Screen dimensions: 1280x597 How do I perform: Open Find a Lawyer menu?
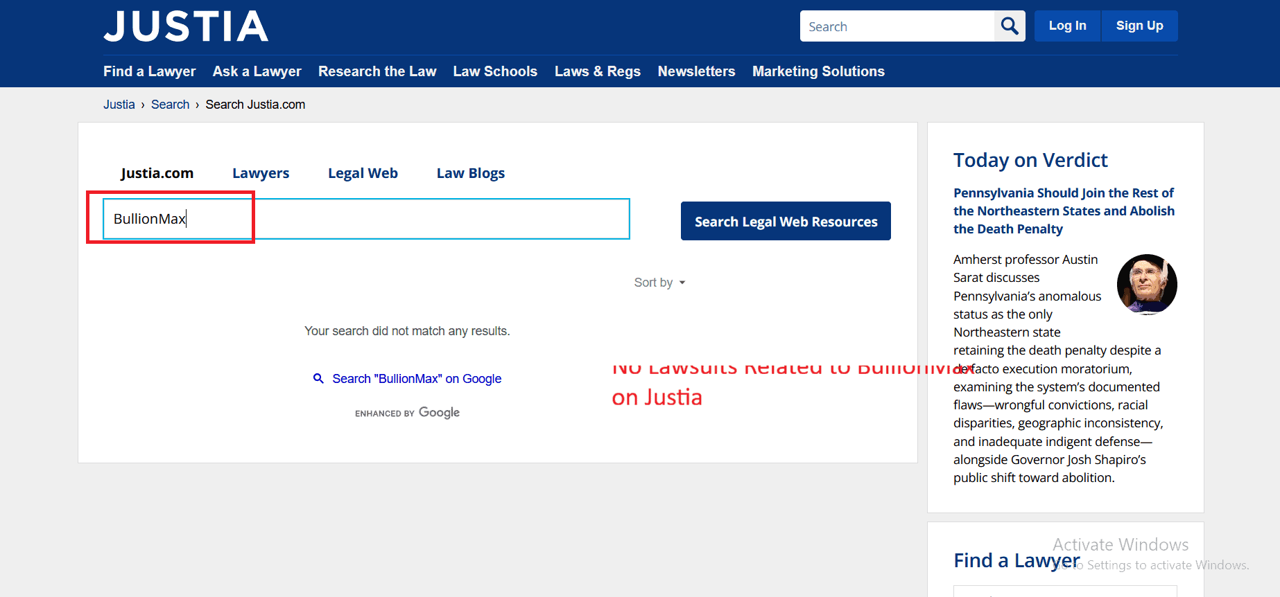coord(149,71)
